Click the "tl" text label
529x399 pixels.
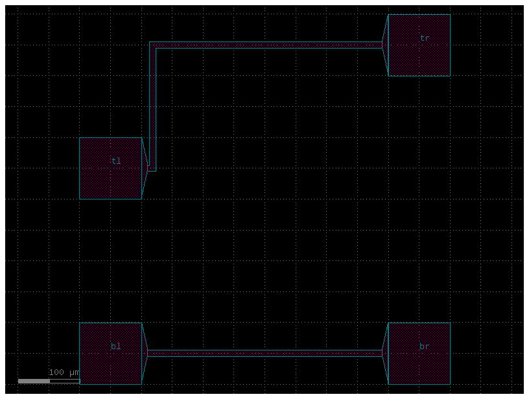coord(116,161)
